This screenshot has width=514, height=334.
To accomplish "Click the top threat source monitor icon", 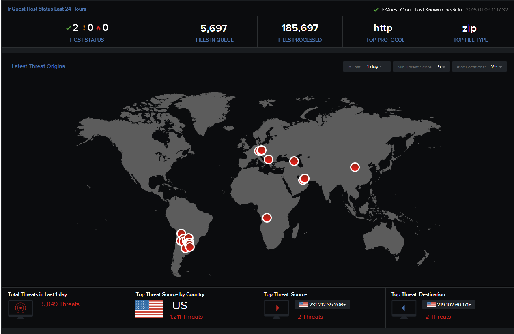I will 276,308.
